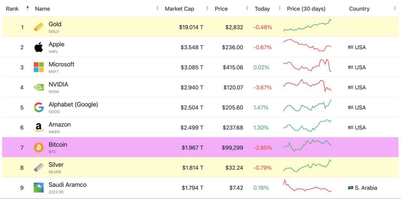Open the Bitcoin entry link

[x=58, y=145]
